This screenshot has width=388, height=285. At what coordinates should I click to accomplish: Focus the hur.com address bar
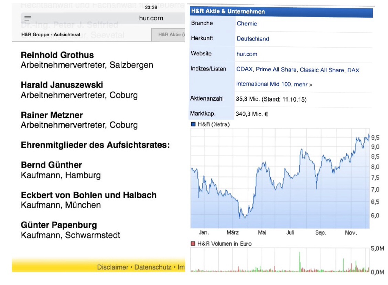coord(151,18)
